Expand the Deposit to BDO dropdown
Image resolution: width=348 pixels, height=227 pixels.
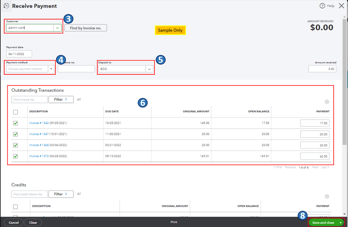click(x=149, y=69)
